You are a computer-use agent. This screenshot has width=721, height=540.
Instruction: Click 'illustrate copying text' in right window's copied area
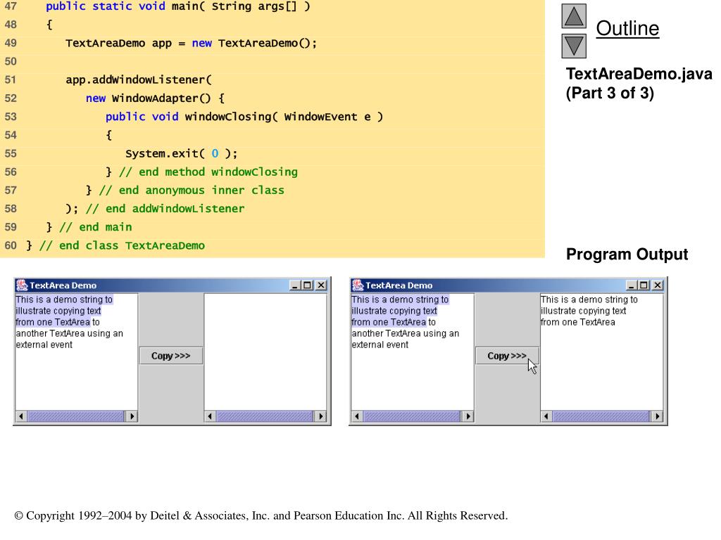pyautogui.click(x=584, y=311)
